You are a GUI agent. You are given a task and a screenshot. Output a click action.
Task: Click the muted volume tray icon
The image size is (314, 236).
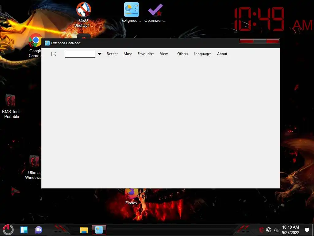pos(276,230)
